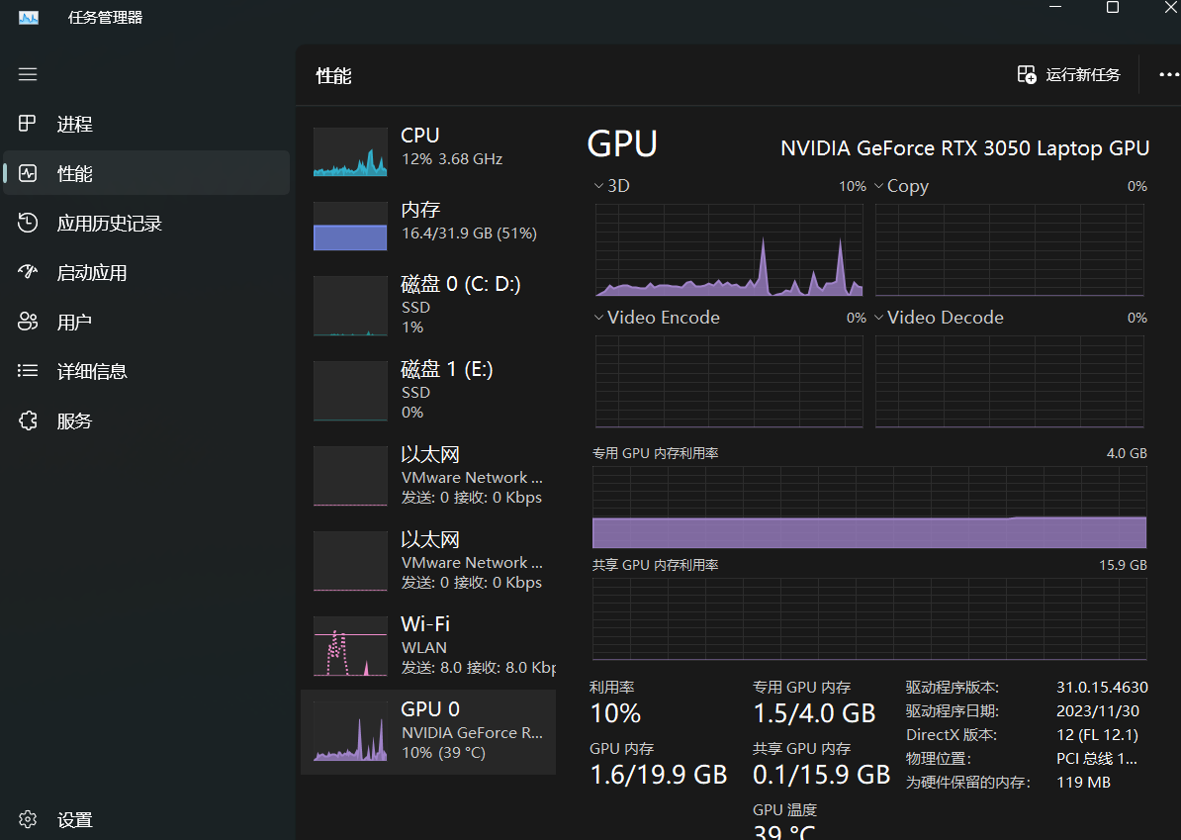
Task: Select the CPU mini graph thumbnail
Action: point(350,151)
